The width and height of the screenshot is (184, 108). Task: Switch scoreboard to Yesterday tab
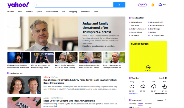click(x=133, y=104)
